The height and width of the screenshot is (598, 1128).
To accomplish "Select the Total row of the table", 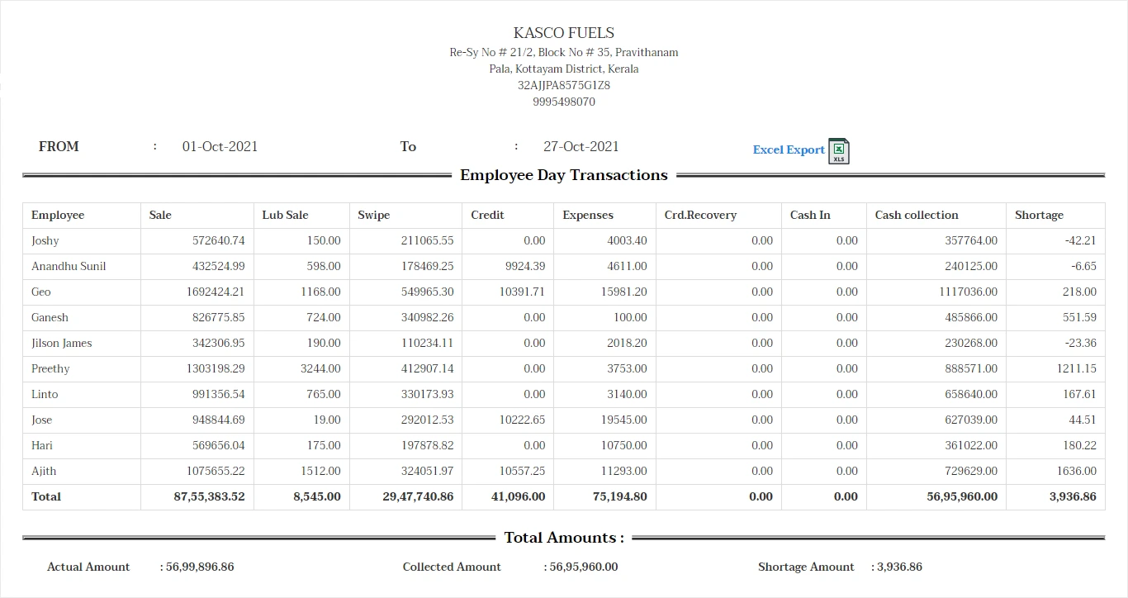I will click(45, 496).
